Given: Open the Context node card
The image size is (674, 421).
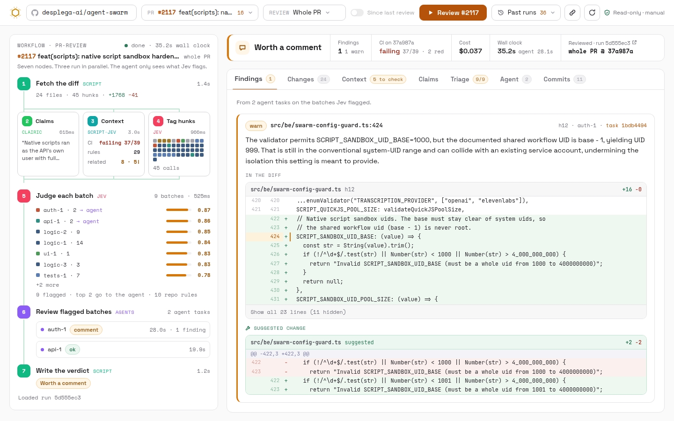Looking at the screenshot, I should click(114, 144).
